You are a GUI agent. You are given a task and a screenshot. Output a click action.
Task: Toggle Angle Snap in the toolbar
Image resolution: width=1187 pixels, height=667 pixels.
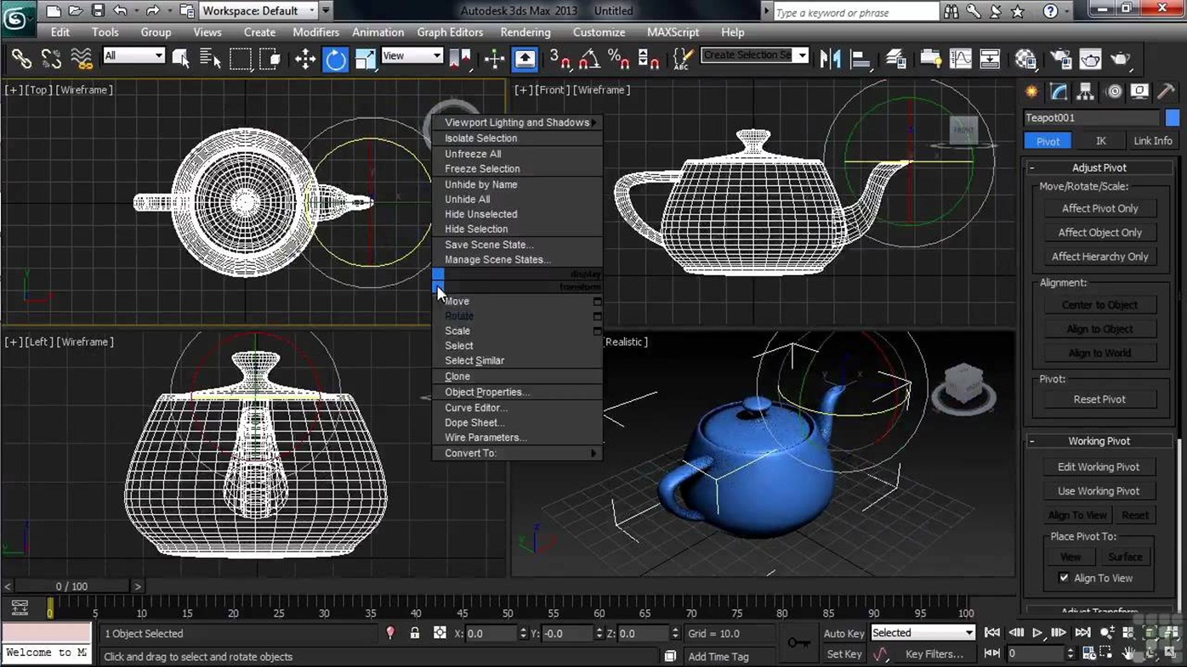point(588,59)
